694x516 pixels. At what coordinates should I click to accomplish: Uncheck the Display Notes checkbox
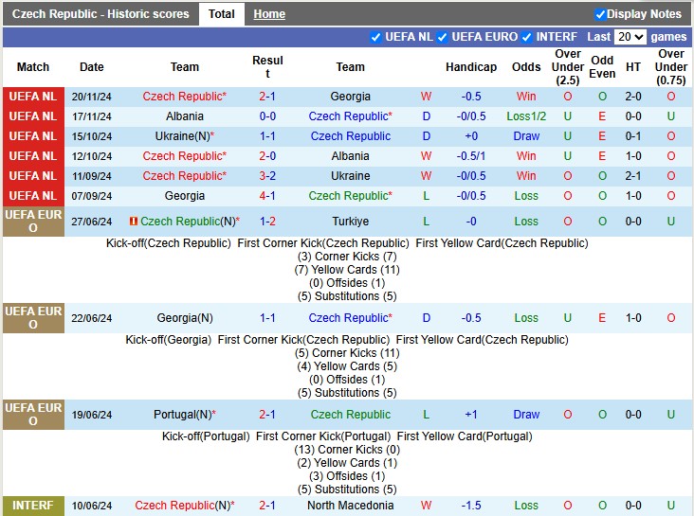[x=599, y=14]
